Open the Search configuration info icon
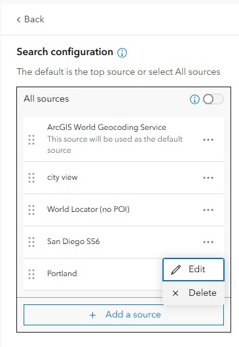The height and width of the screenshot is (347, 239). coord(122,52)
